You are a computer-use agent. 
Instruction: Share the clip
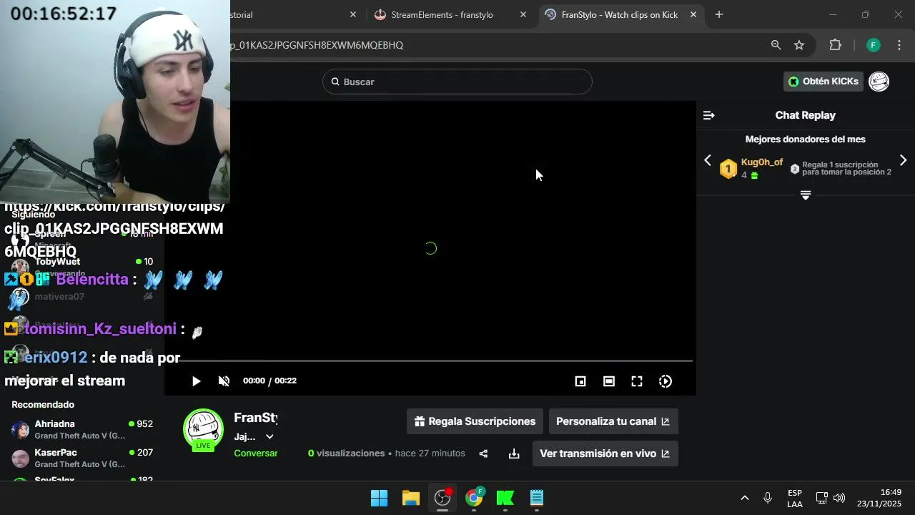[483, 453]
